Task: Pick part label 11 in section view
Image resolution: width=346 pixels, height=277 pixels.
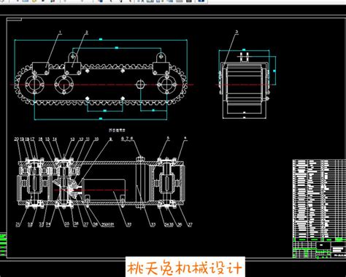Action: 88,139
